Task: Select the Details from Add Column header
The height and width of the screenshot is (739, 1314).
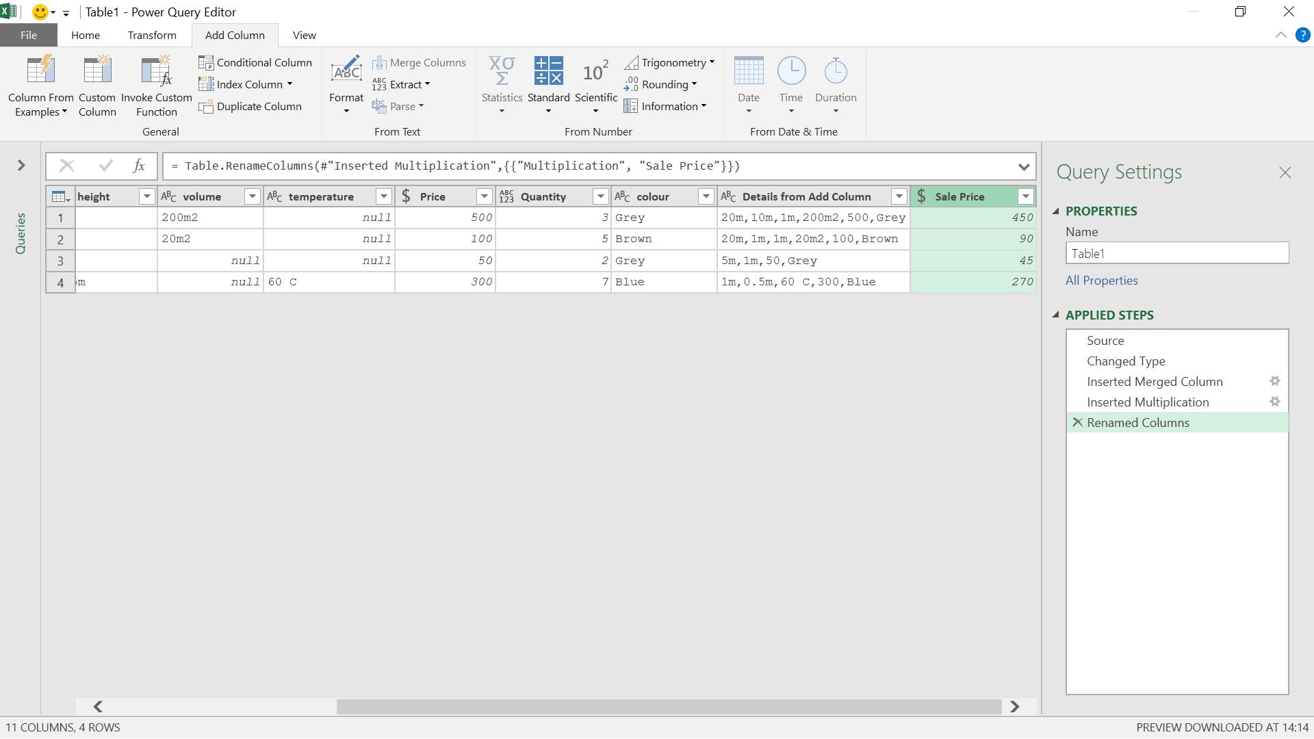Action: point(814,197)
